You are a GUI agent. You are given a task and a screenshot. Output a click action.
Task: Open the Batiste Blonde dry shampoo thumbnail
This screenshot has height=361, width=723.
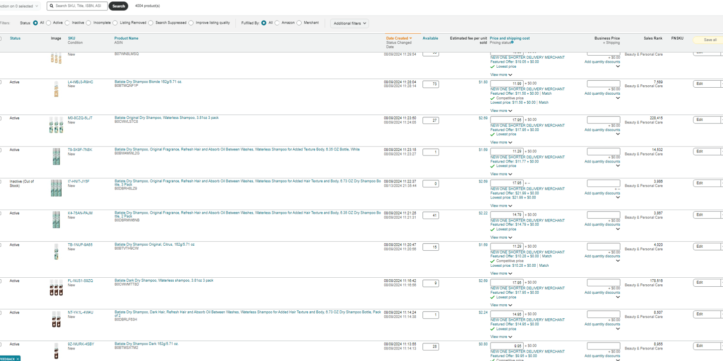click(x=56, y=89)
